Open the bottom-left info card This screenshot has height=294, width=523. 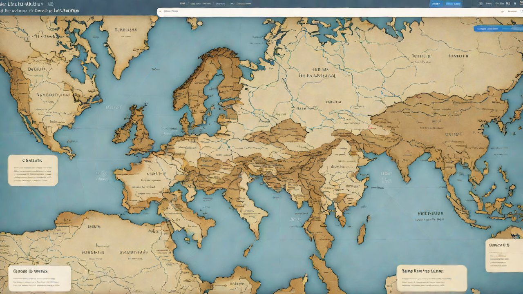[39, 278]
